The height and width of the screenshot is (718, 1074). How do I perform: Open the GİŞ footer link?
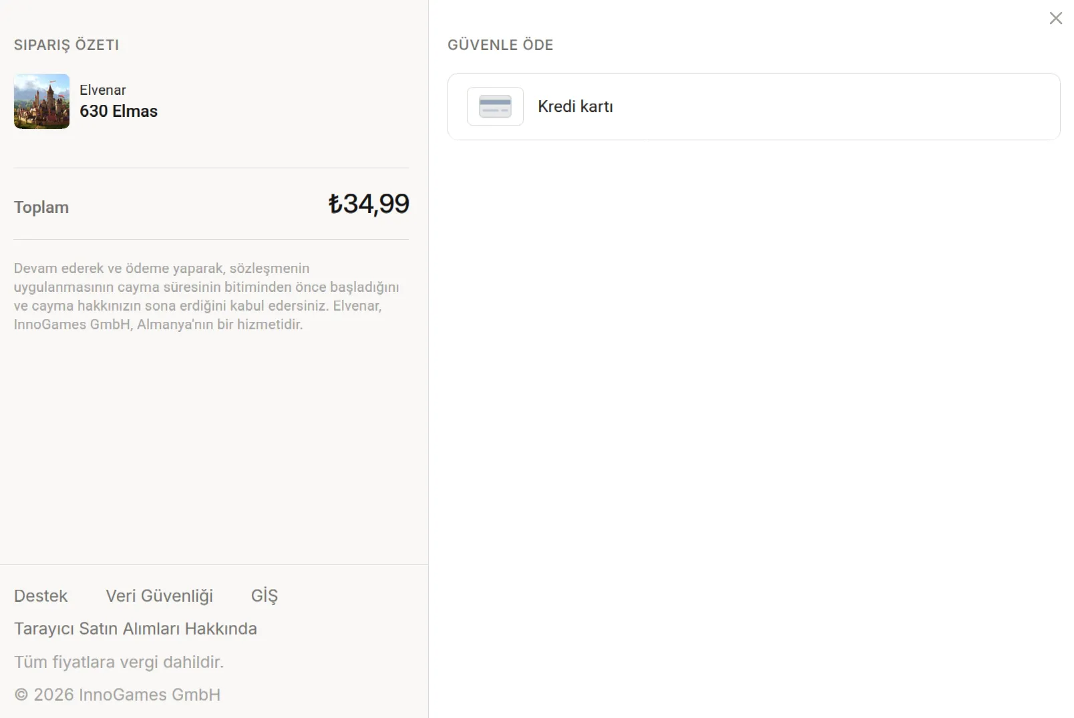[264, 596]
